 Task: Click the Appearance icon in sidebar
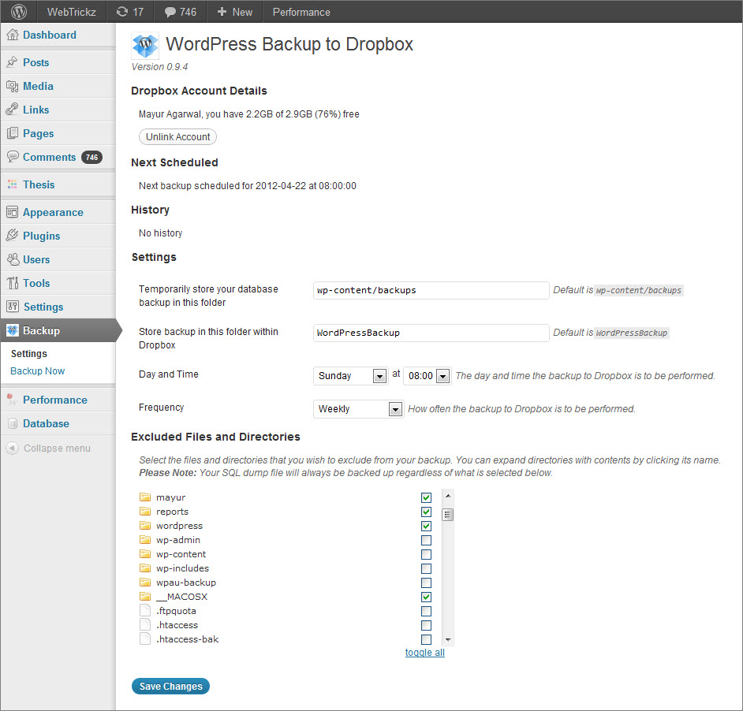coord(13,212)
